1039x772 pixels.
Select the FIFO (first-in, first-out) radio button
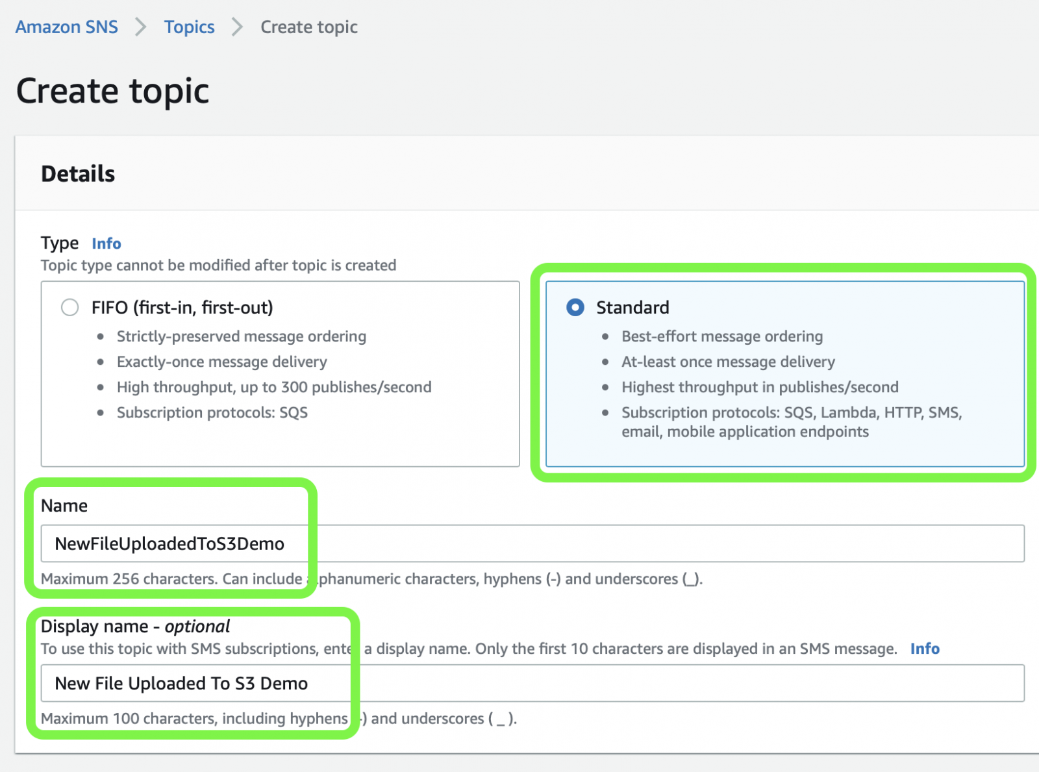[x=70, y=307]
